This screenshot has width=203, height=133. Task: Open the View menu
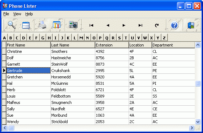coord(17,14)
